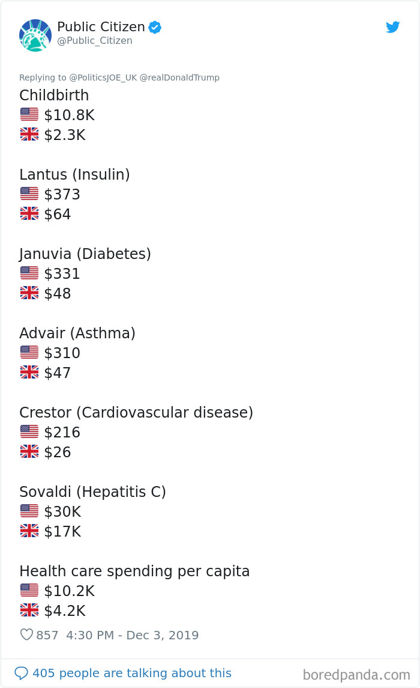Click the Twitter bird icon

[x=393, y=27]
